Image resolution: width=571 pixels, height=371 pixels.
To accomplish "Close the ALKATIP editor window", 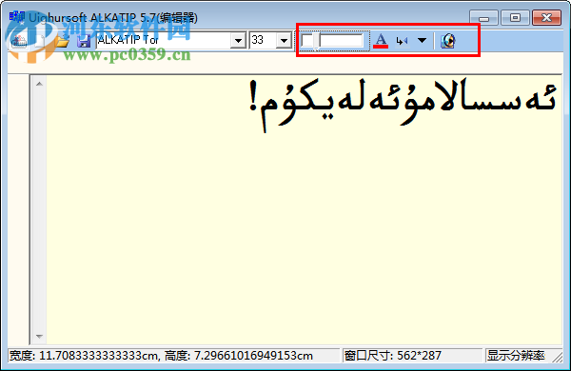I will click(546, 18).
